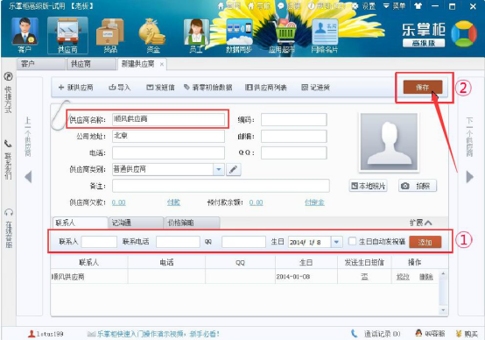Open the 菜单 dropdown in title bar
The image size is (485, 340).
394,6
